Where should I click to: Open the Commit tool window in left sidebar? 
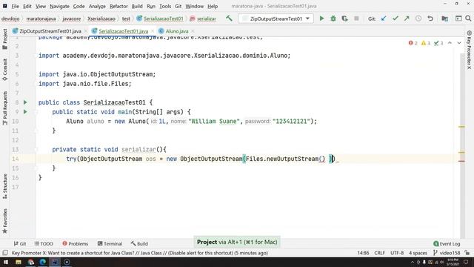[5, 70]
